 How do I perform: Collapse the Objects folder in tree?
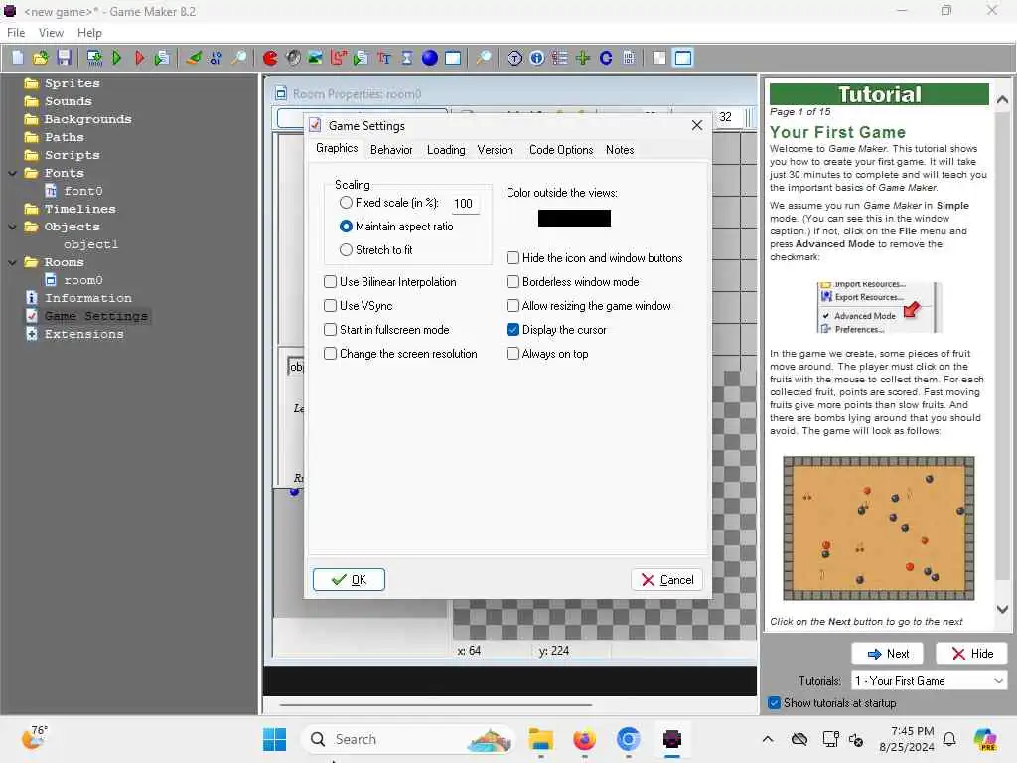pyautogui.click(x=12, y=228)
